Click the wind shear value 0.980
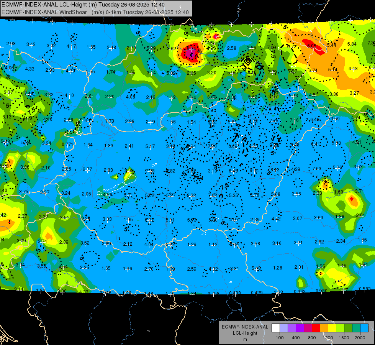The height and width of the screenshot is (345, 375). pyautogui.click(x=321, y=291)
